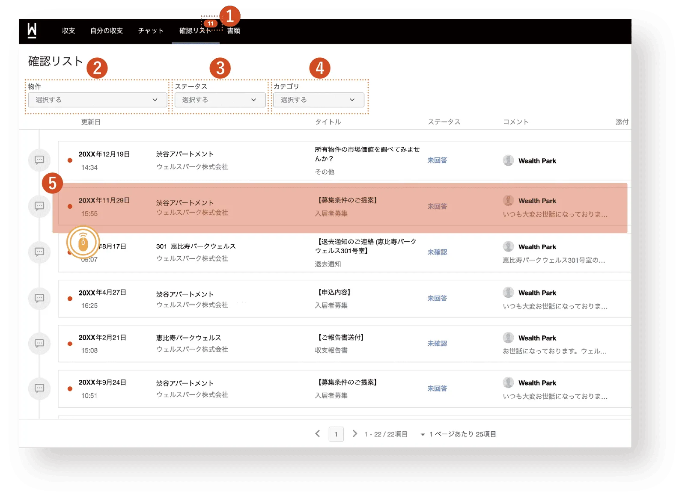Click title 【退去通知のご連絡 row
This screenshot has height=495, width=685.
click(366, 246)
